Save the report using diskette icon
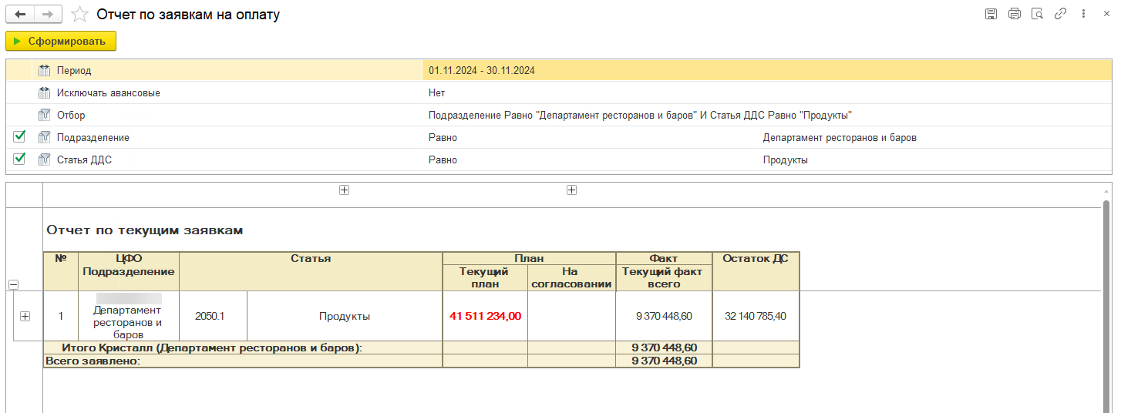Screen dimensions: 1121x413 click(x=991, y=14)
